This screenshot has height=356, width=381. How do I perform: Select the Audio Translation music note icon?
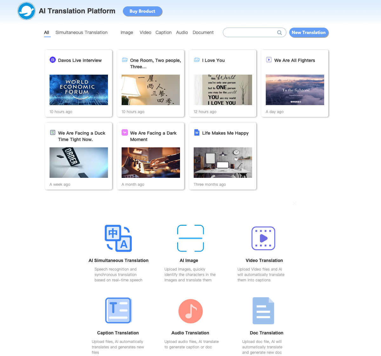(x=190, y=311)
